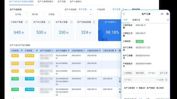
Task: Click first row 计划交付时间 2023-09-30
Action: click(92, 56)
